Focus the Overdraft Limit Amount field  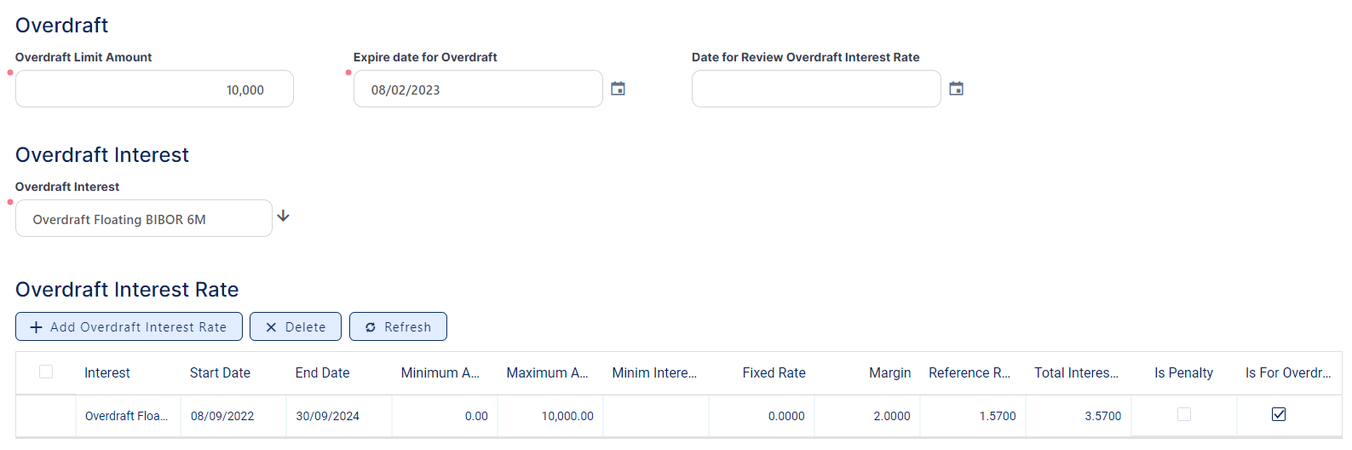point(154,89)
